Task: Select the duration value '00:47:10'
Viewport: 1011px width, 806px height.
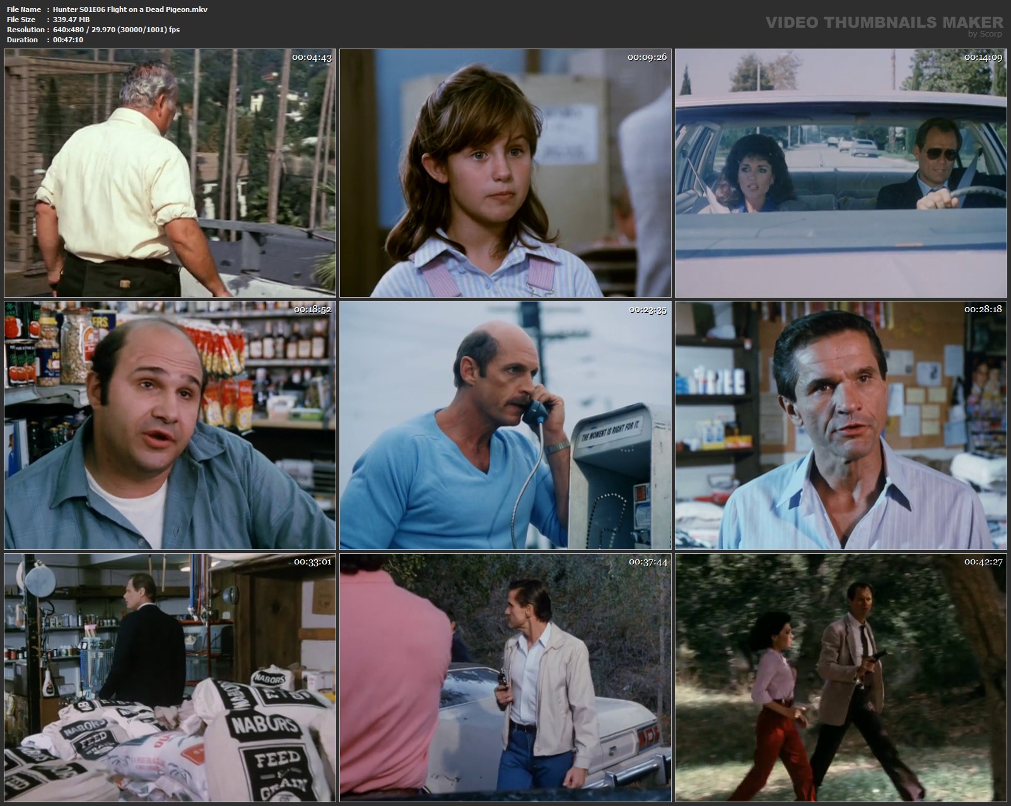Action: tap(68, 40)
